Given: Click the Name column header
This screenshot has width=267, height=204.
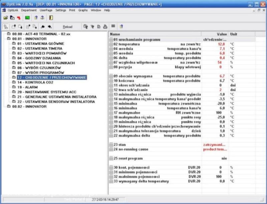Looking at the screenshot, I should click(x=155, y=34).
